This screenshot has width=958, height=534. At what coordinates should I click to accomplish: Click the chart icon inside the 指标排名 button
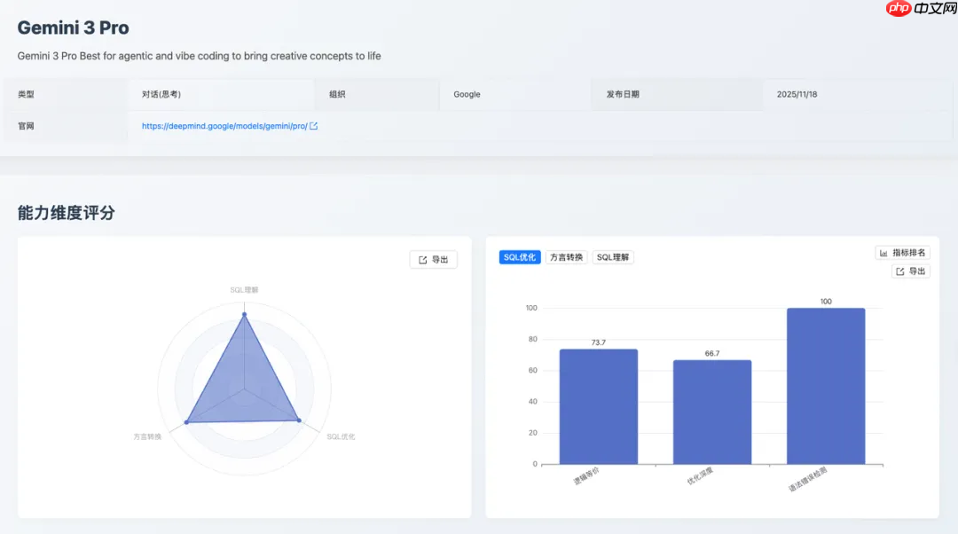883,253
